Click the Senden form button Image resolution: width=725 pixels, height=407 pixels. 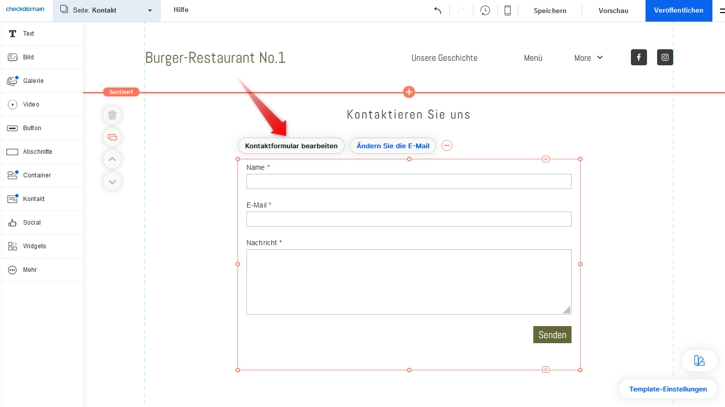(552, 335)
